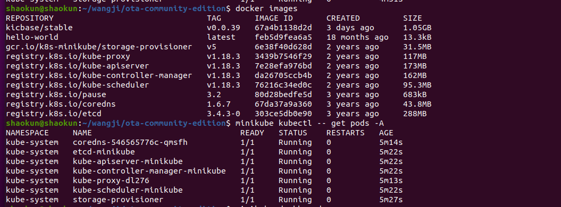Click the kube-proxy-dl276 pod name
561x207 pixels.
tap(111, 181)
